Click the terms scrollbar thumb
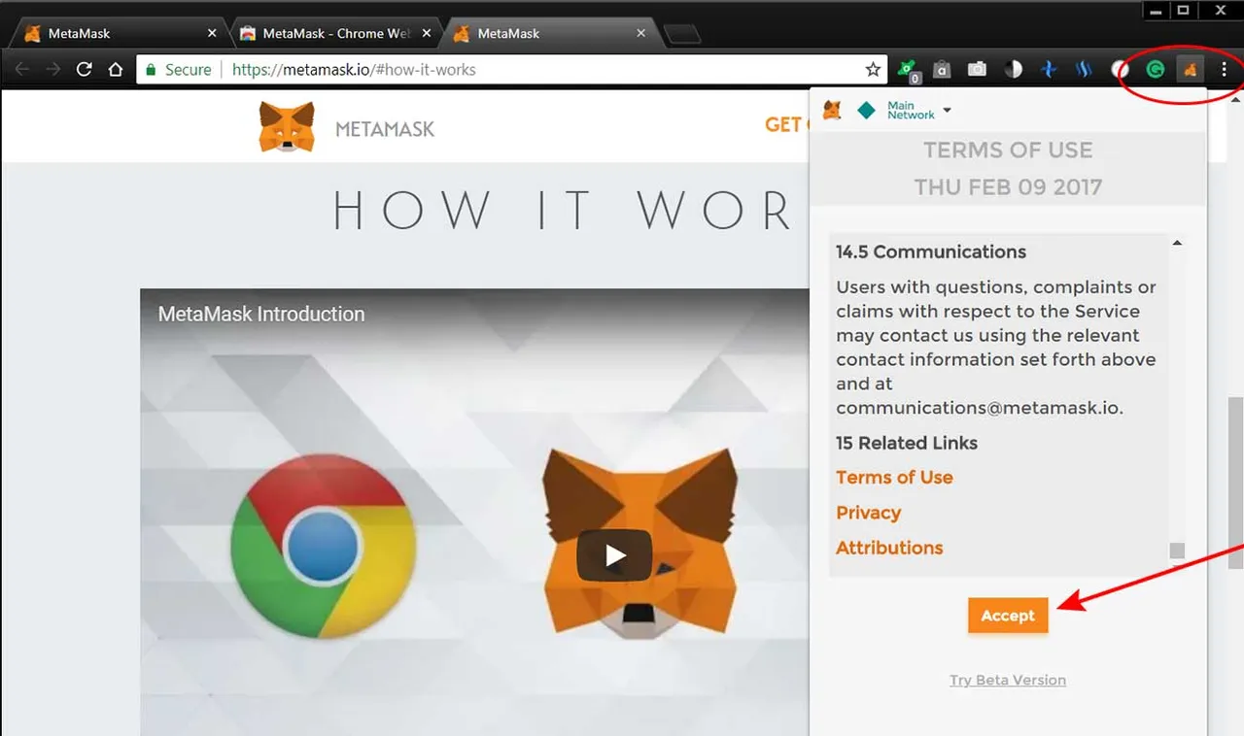Viewport: 1244px width, 736px height. coord(1177,552)
